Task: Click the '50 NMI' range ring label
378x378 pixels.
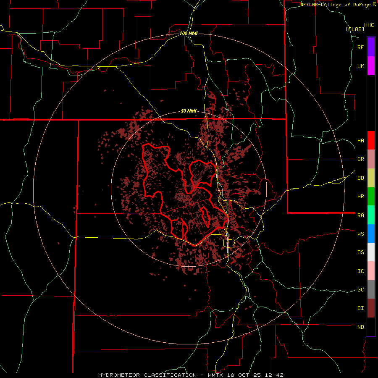Action: pyautogui.click(x=189, y=111)
